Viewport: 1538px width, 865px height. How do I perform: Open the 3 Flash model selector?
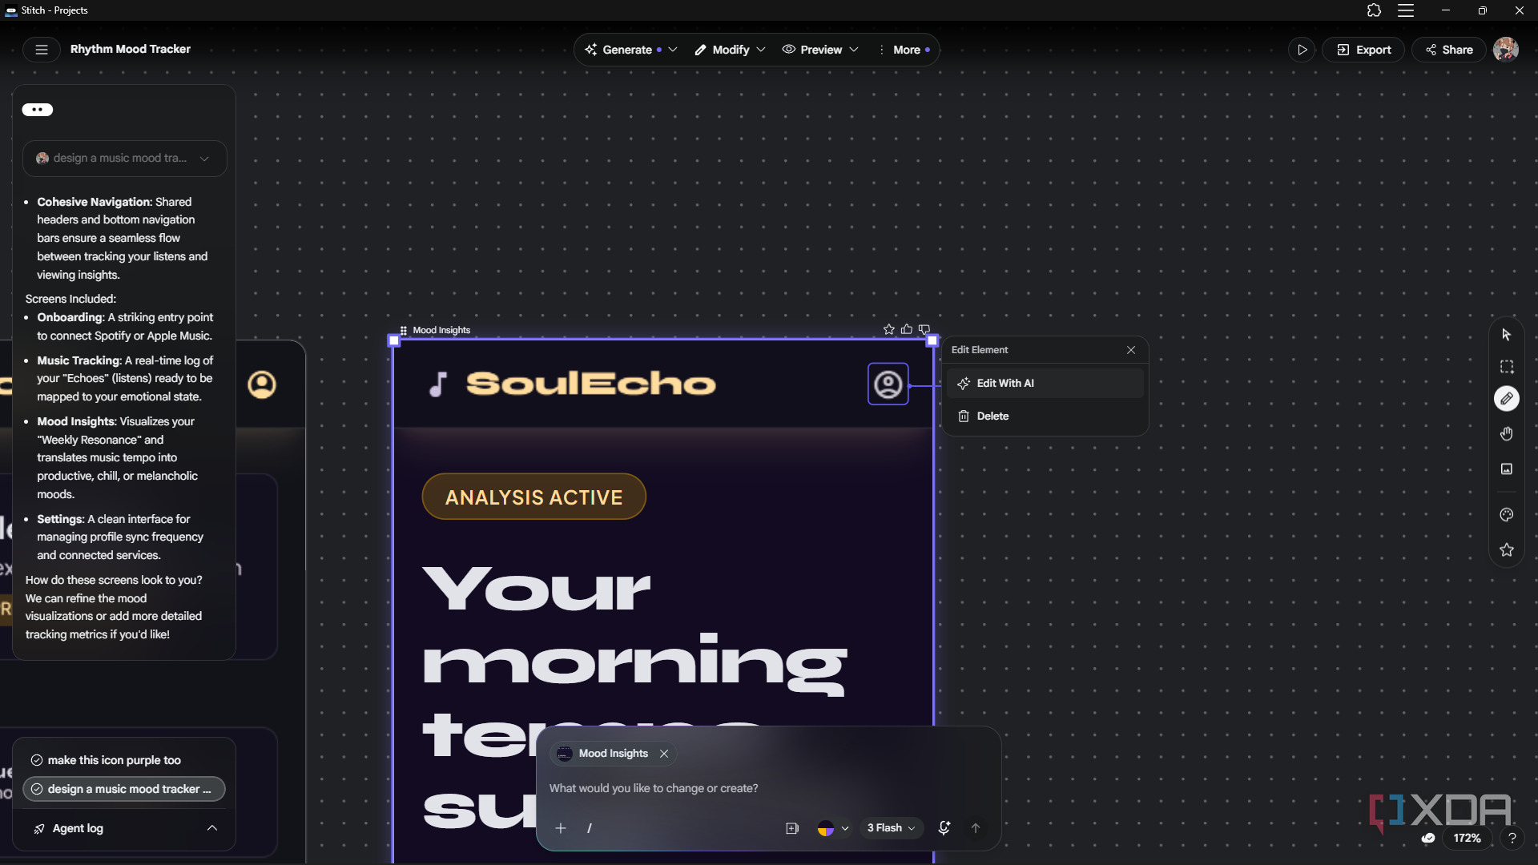892,828
